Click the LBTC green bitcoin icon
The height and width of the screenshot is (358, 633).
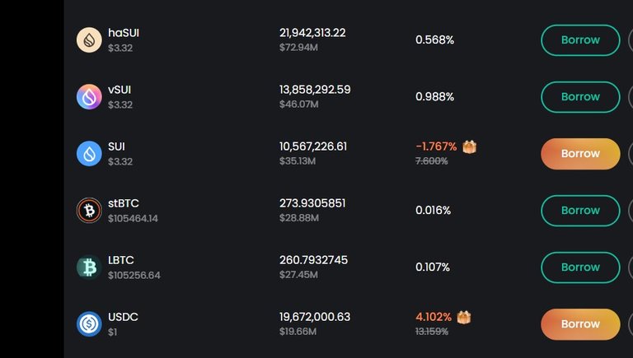89,267
